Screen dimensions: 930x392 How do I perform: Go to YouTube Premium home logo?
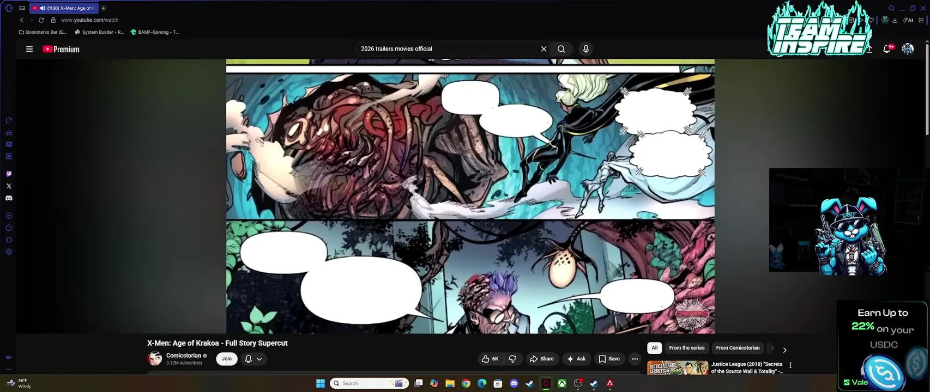click(x=61, y=49)
